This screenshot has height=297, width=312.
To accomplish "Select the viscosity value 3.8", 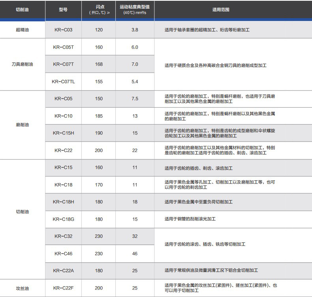I will coord(135,30).
